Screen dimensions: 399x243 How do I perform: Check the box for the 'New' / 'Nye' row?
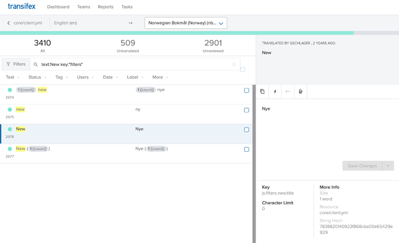pos(246,130)
